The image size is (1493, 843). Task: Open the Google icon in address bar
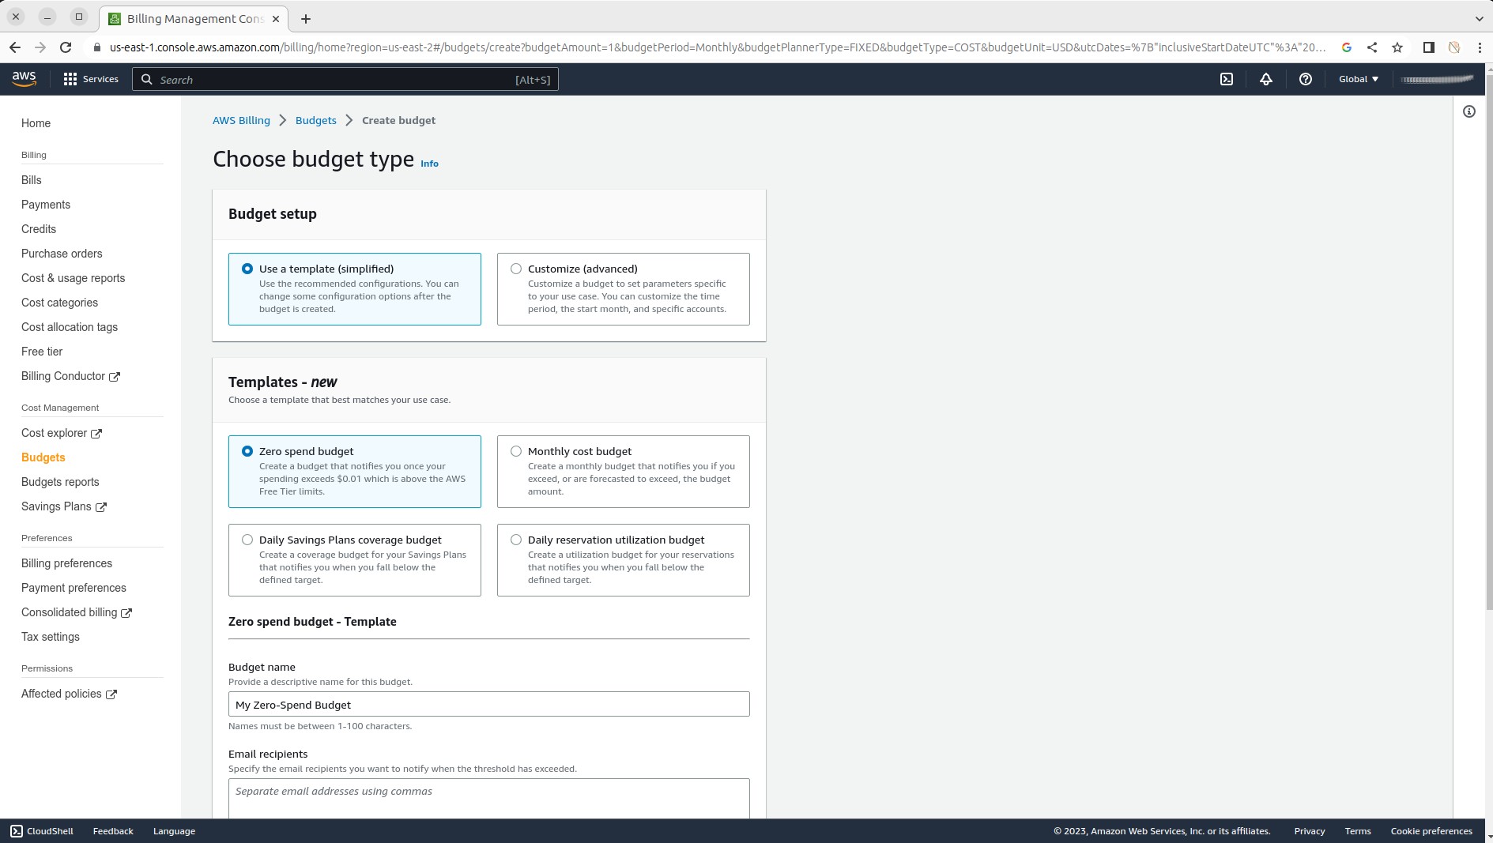pos(1347,47)
